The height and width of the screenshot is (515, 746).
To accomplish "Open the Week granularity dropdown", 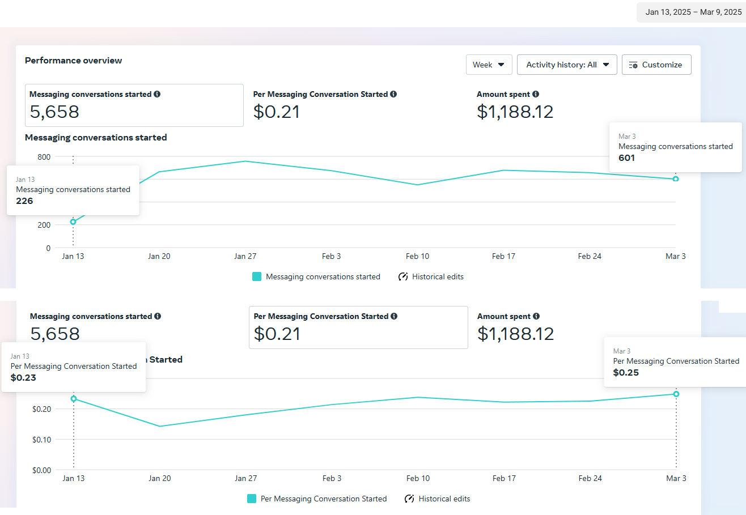I will pos(489,65).
